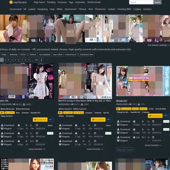Click the Search input field

pos(141,2)
